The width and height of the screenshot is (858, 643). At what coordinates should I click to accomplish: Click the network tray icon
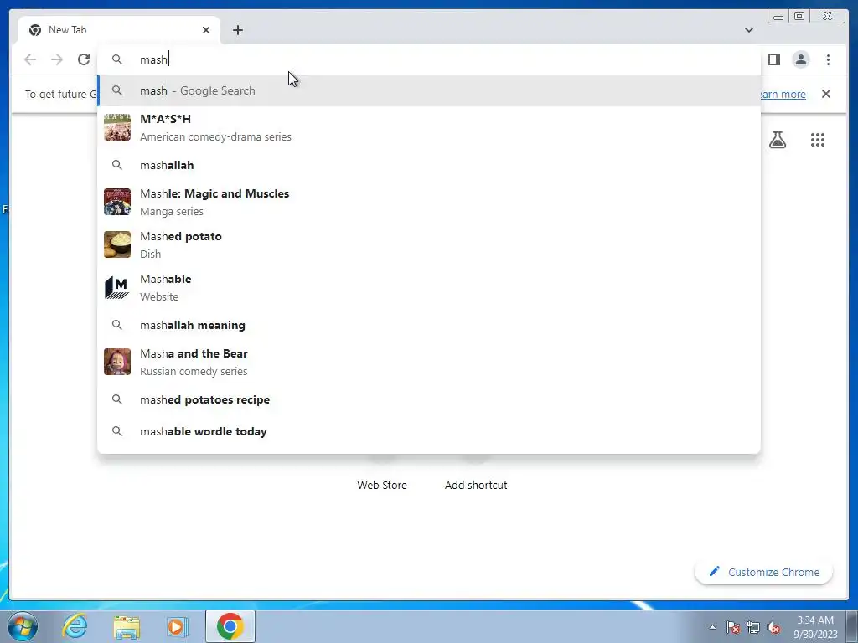tap(753, 627)
